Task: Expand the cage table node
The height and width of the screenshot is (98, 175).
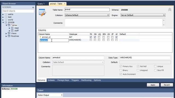Action: point(10,28)
